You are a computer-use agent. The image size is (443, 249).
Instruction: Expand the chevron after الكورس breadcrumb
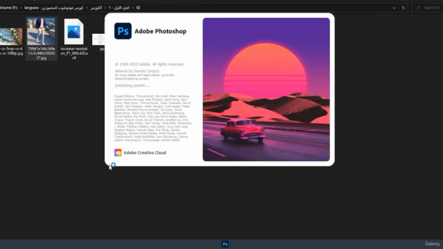[x=105, y=8]
